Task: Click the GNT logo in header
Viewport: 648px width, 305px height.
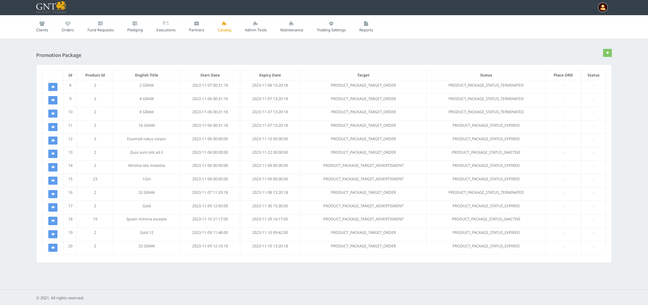Action: (51, 7)
